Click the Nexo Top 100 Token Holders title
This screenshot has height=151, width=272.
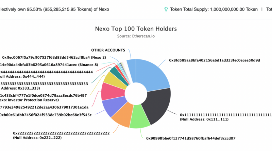point(136,29)
